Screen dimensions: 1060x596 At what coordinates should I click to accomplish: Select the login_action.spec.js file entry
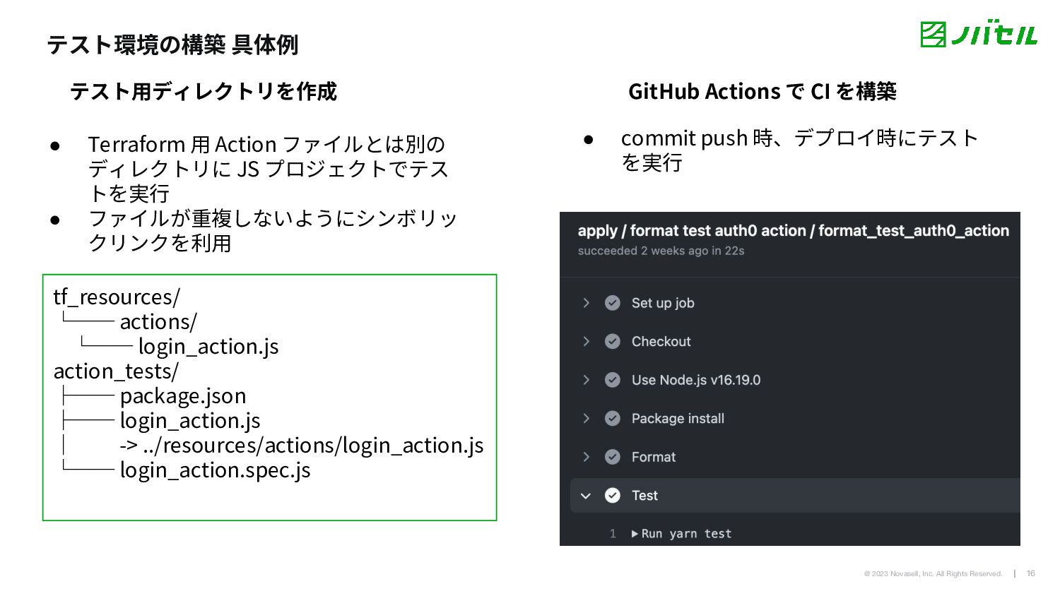(x=215, y=470)
